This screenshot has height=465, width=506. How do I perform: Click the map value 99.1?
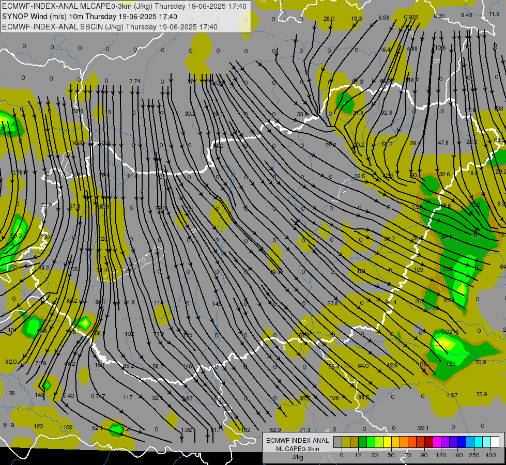423,428
